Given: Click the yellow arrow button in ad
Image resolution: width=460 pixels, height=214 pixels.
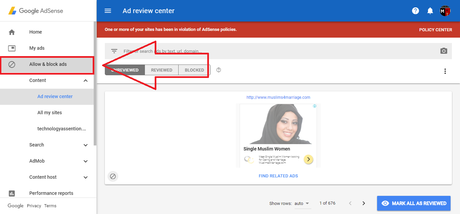Looking at the screenshot, I should pyautogui.click(x=308, y=159).
